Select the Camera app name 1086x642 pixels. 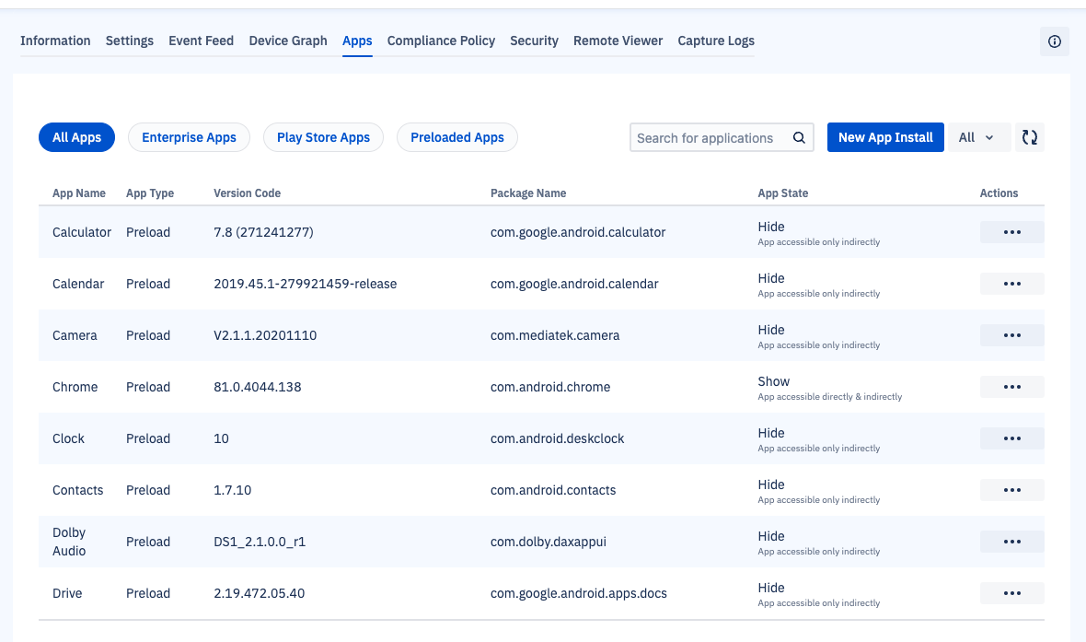(75, 335)
